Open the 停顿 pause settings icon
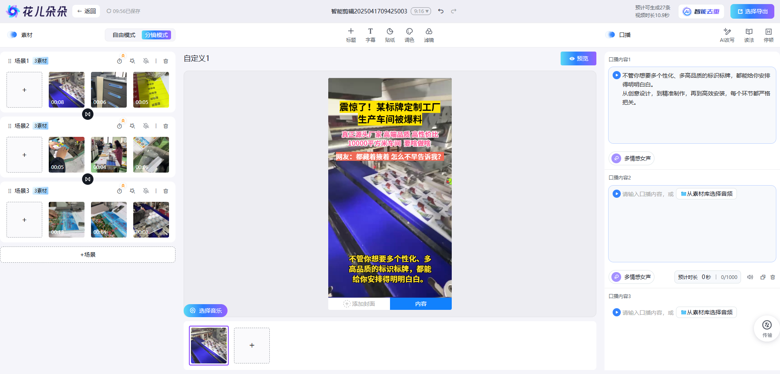Viewport: 780px width, 374px height. 768,35
